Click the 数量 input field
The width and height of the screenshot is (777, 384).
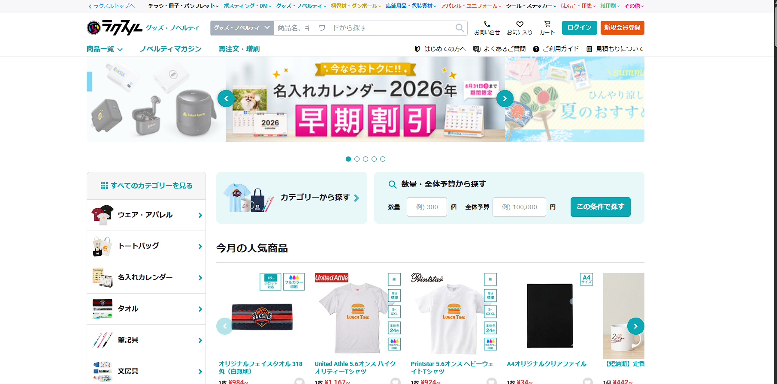427,207
